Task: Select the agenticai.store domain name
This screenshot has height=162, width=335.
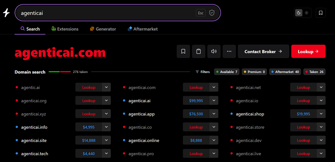Action: point(250,127)
